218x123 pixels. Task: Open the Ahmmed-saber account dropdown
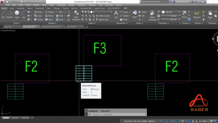click(x=183, y=2)
